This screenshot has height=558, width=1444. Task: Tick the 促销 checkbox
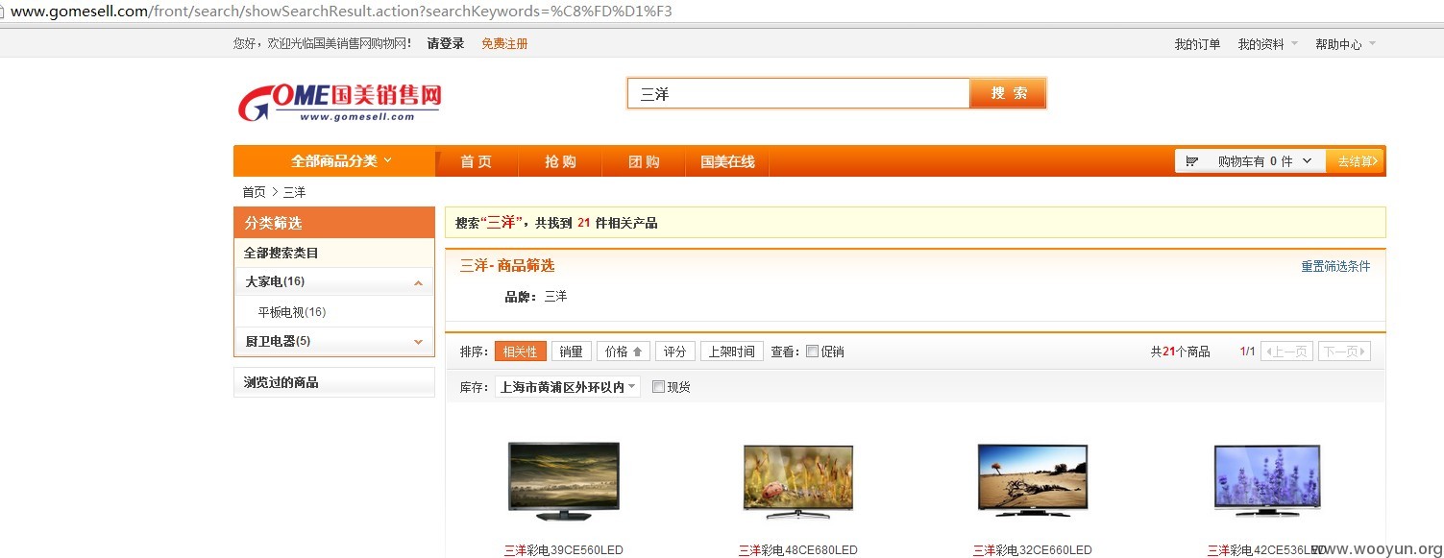point(812,352)
